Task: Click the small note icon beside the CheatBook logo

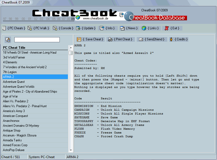Action: coord(121,15)
